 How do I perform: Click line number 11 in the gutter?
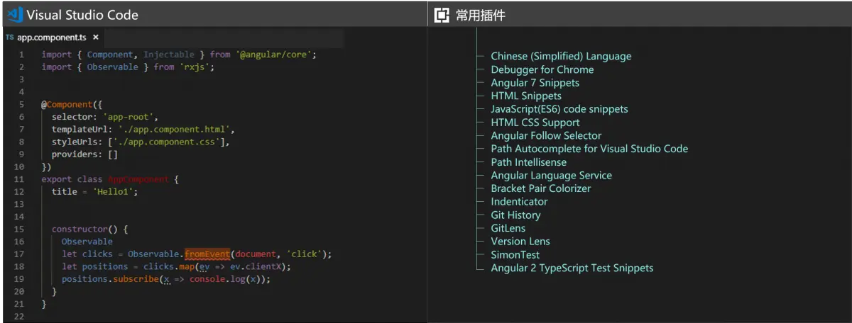[x=19, y=179]
